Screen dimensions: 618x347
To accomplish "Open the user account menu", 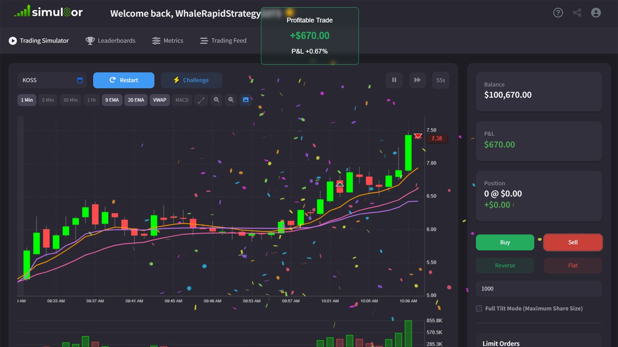I will [595, 13].
